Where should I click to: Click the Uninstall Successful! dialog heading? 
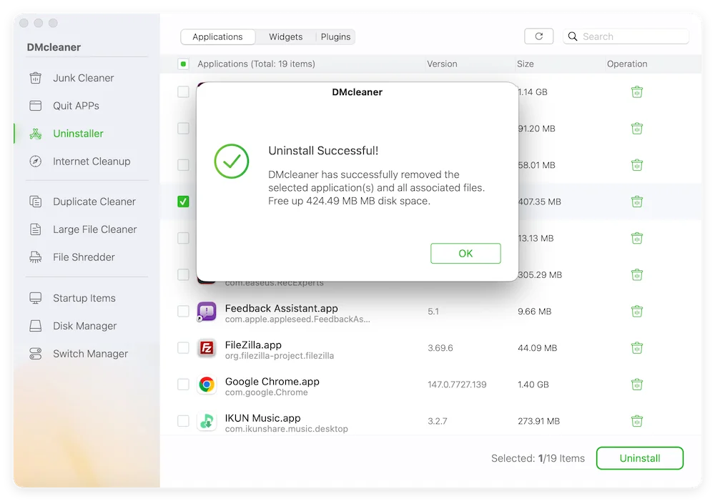tap(323, 151)
